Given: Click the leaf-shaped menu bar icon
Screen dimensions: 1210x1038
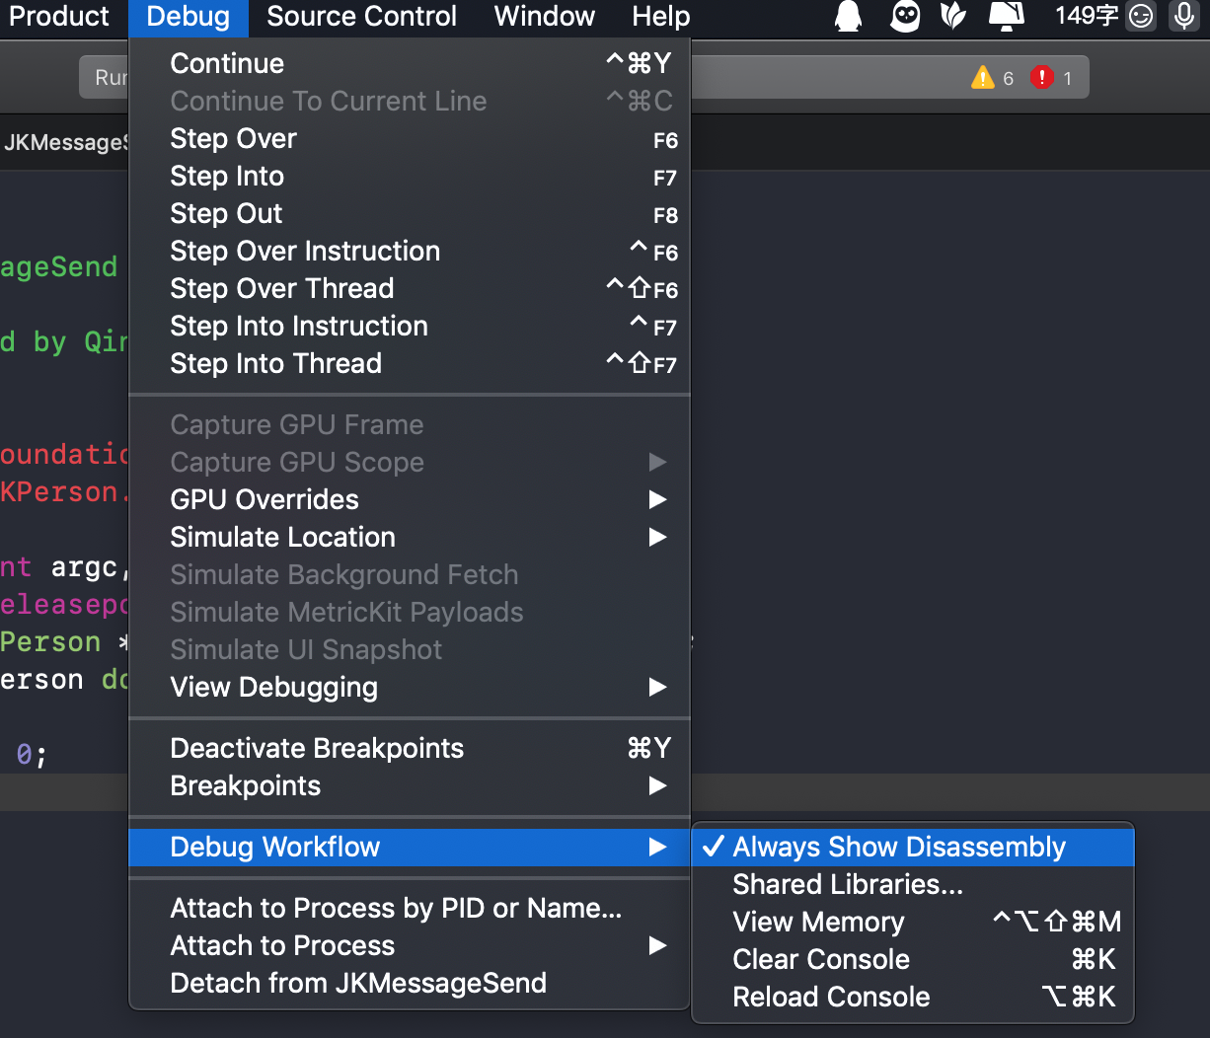Looking at the screenshot, I should [x=953, y=16].
